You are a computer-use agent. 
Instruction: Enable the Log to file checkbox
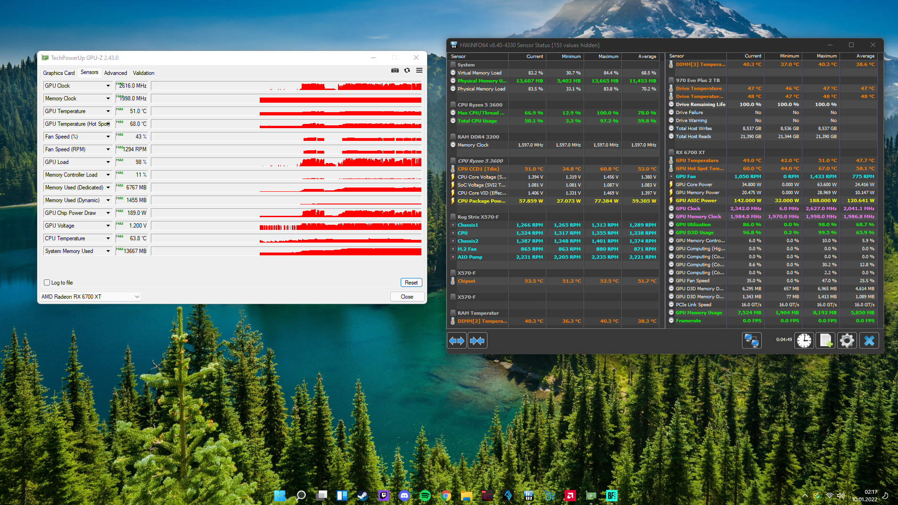click(47, 283)
